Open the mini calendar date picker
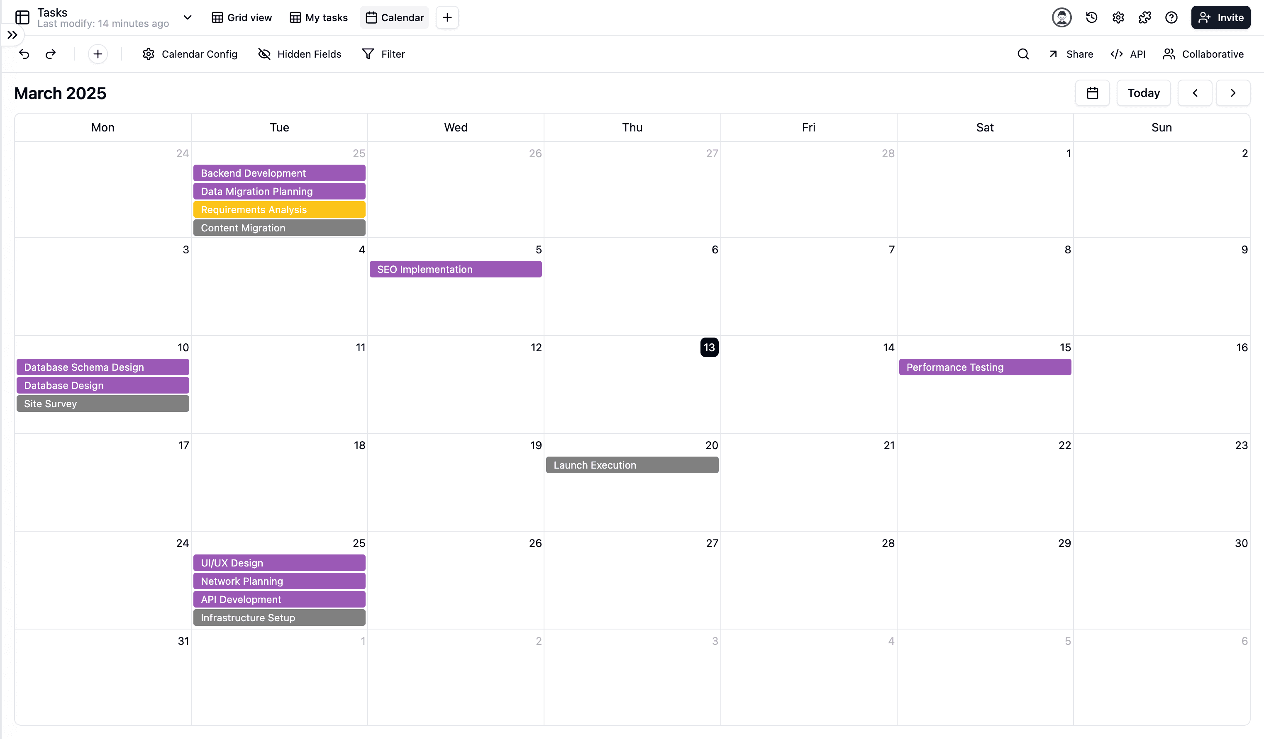The width and height of the screenshot is (1264, 739). tap(1093, 93)
